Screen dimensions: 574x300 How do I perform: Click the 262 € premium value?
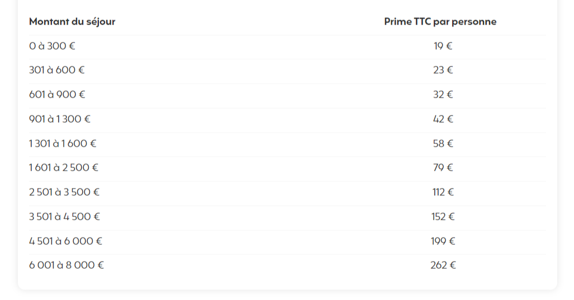[x=443, y=265]
